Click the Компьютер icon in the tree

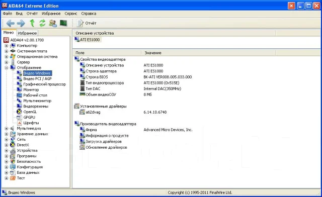pos(13,46)
